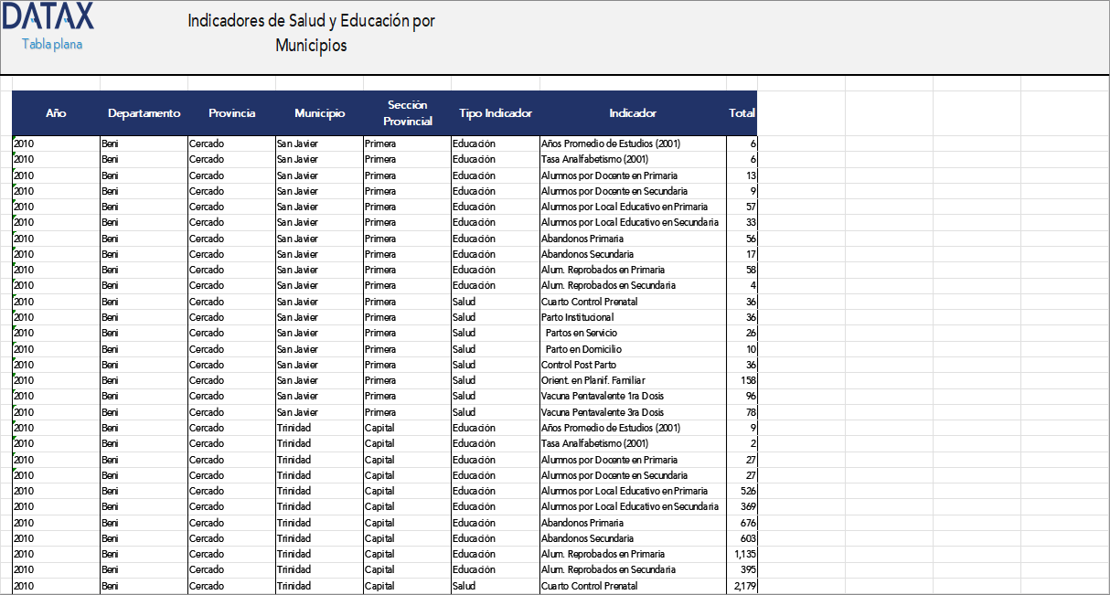Screen dimensions: 1110x595
Task: Click the Municipio column header
Action: coord(317,113)
